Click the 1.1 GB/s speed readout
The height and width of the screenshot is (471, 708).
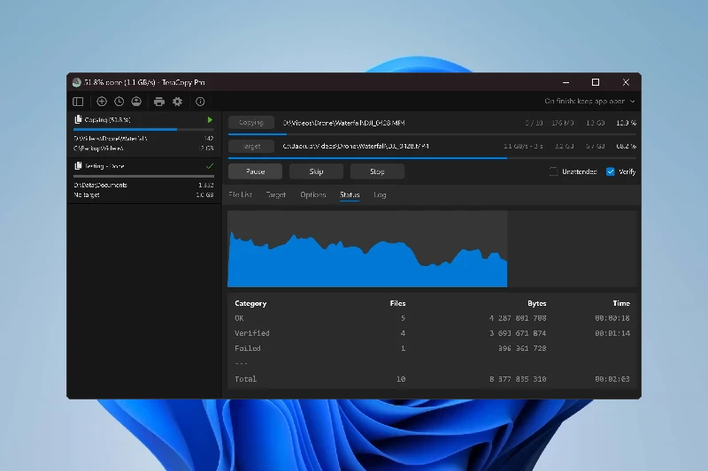pyautogui.click(x=523, y=147)
